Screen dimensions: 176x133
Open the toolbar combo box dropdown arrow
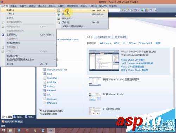(x=119, y=10)
